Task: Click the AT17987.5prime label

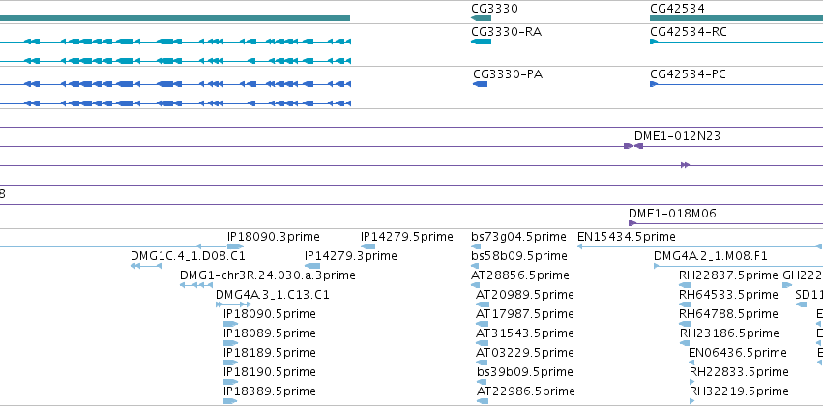Action: click(525, 314)
